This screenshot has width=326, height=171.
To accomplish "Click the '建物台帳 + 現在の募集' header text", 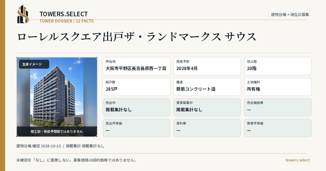I will point(290,14).
